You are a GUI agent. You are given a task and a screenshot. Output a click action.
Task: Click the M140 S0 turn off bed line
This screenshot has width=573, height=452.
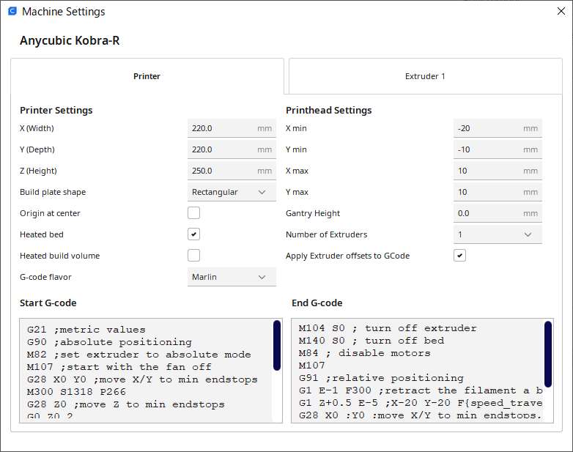click(371, 341)
